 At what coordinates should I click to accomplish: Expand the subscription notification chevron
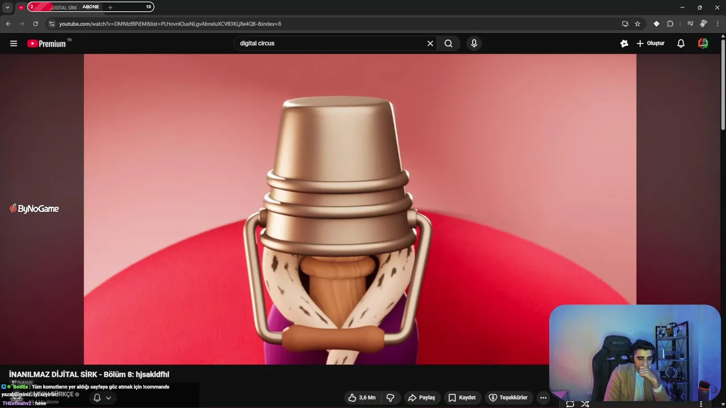coord(108,398)
